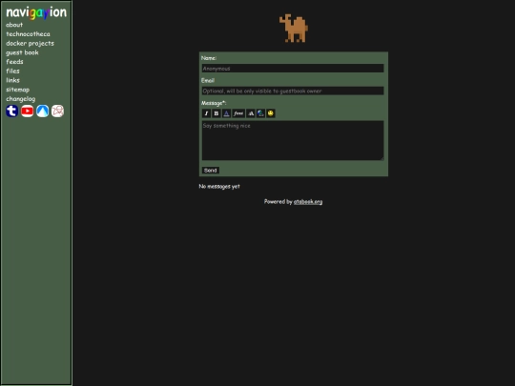This screenshot has width=515, height=386.
Task: Go to the about page
Action: point(14,25)
